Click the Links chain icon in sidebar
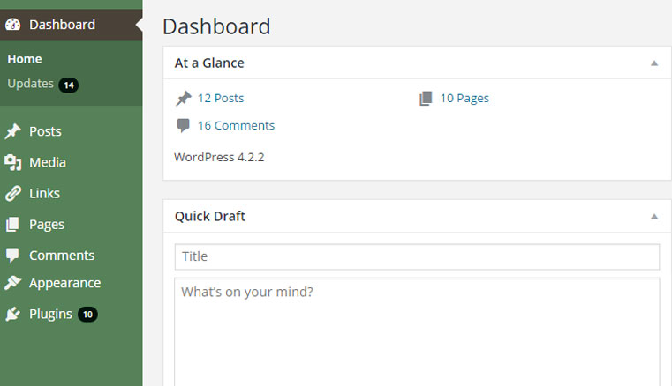The width and height of the screenshot is (672, 386). pyautogui.click(x=13, y=193)
